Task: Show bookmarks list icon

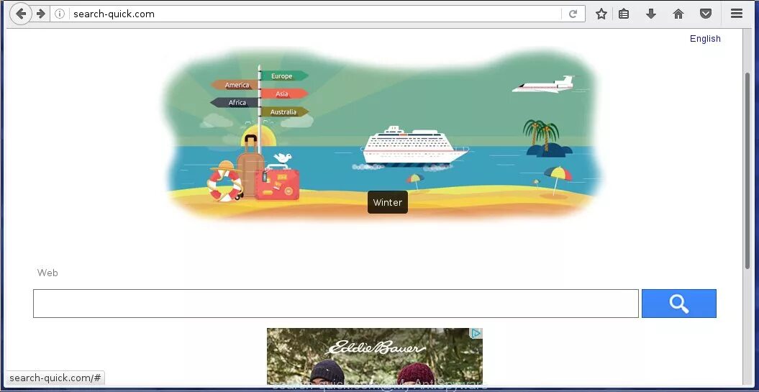Action: coord(624,14)
